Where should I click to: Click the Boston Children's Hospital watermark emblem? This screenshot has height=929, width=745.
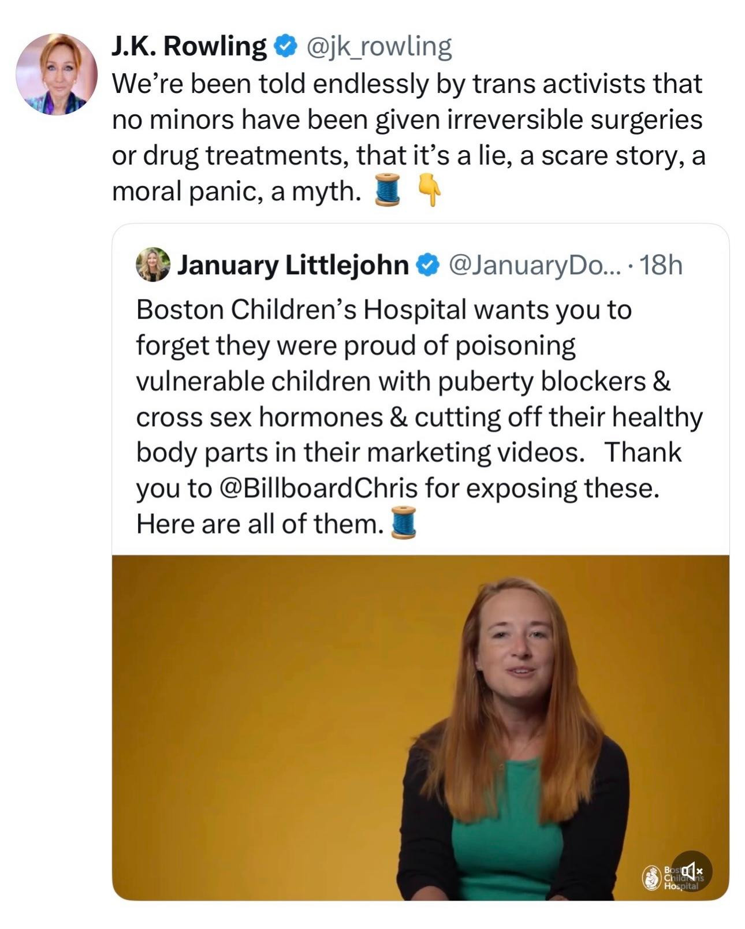click(x=652, y=877)
